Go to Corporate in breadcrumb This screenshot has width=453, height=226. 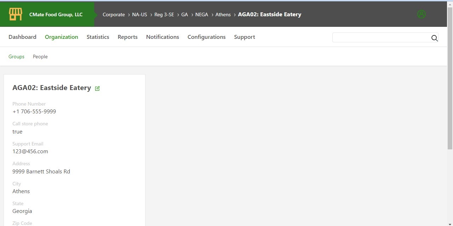114,14
